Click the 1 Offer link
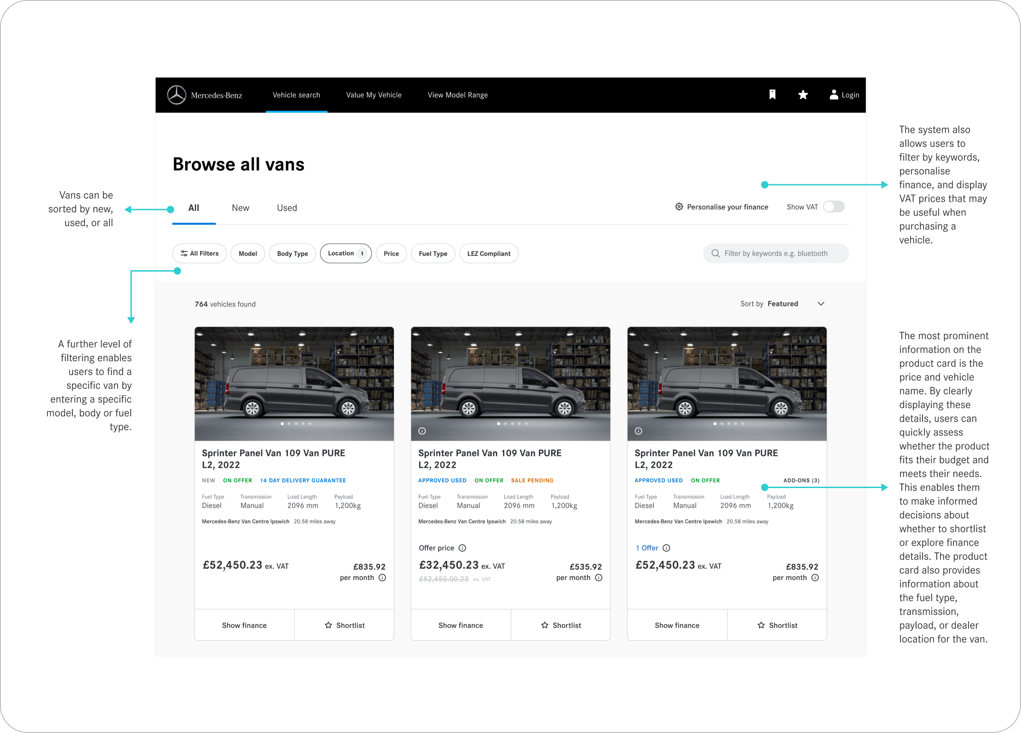The image size is (1021, 733). tap(647, 548)
